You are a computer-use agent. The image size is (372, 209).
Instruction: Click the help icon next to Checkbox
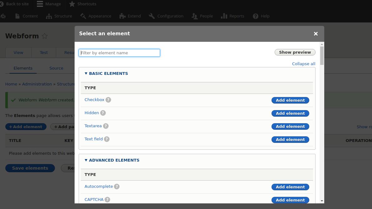click(108, 100)
